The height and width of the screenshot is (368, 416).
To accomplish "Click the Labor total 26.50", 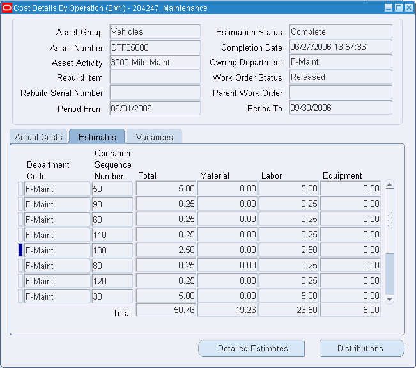I will [289, 310].
